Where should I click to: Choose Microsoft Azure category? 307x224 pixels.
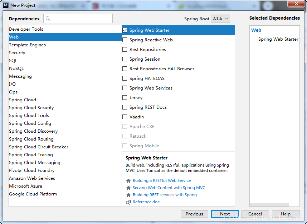click(65, 186)
